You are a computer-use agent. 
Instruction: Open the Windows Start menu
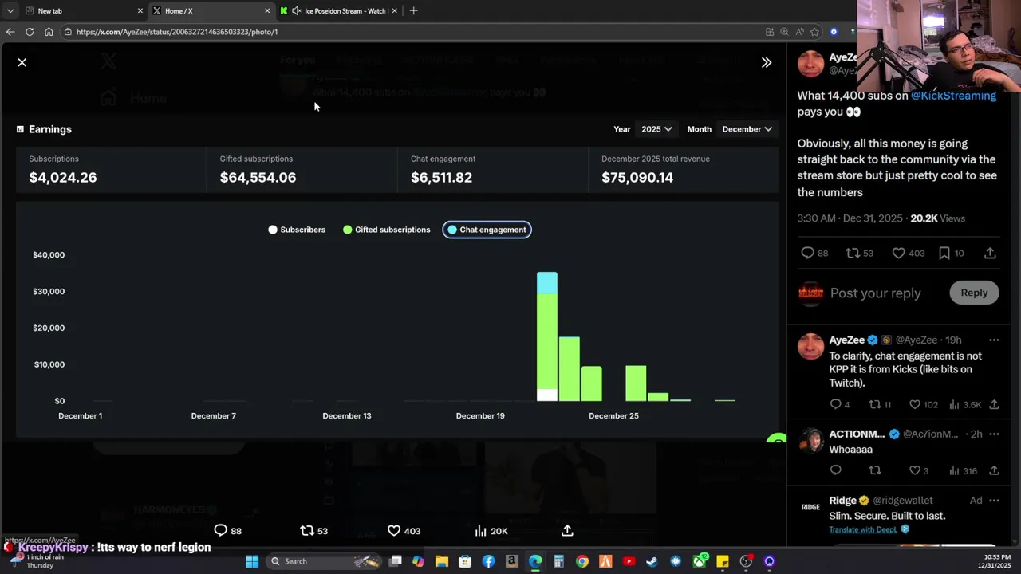click(x=252, y=561)
